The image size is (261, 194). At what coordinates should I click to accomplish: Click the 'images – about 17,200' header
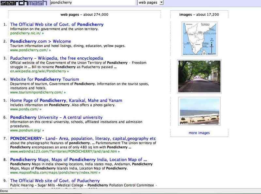click(x=199, y=15)
